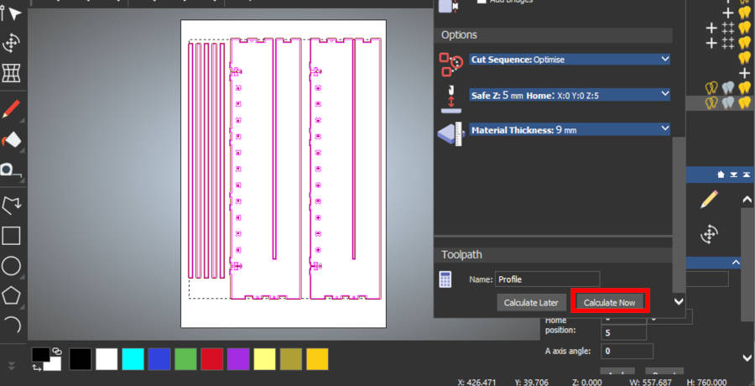
Task: Click the Calculate Now button
Action: [x=610, y=303]
